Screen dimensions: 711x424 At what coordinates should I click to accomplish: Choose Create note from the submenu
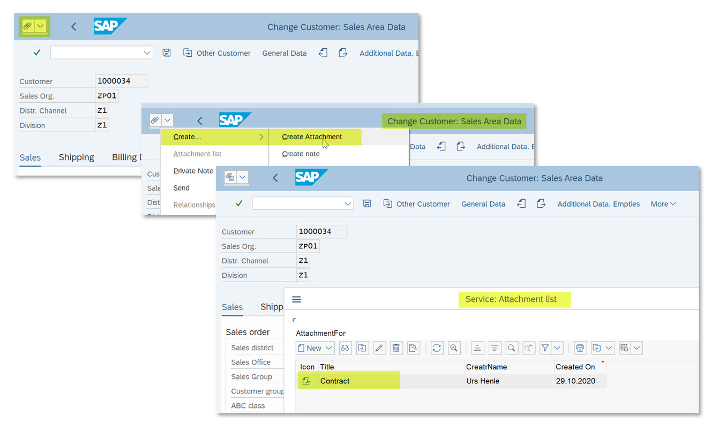click(x=301, y=154)
